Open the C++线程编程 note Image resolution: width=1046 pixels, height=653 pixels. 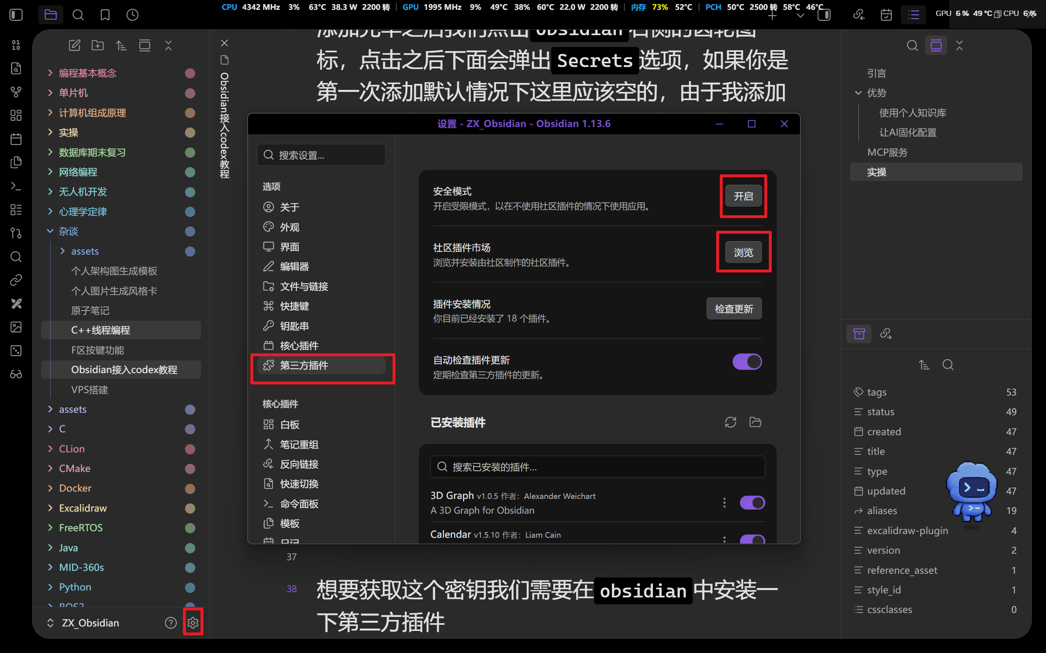click(x=121, y=330)
